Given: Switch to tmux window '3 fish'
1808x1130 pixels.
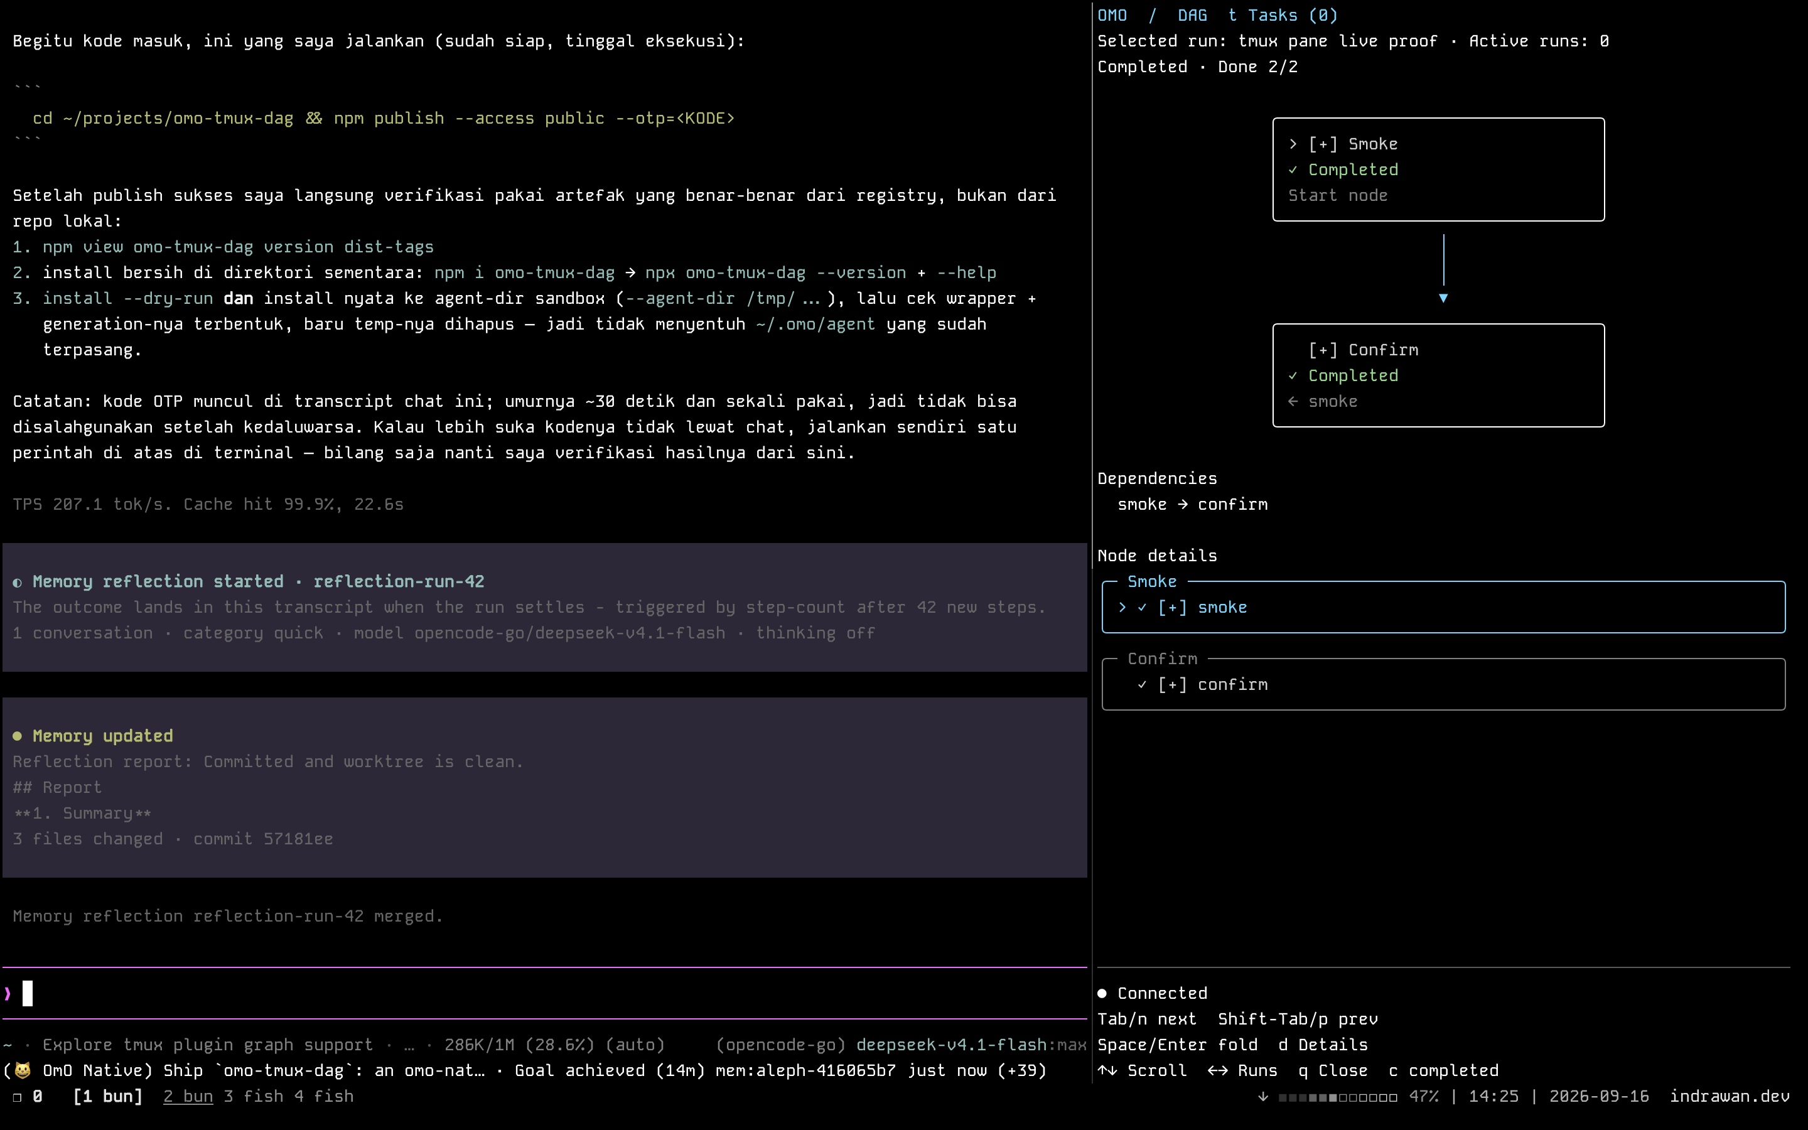Looking at the screenshot, I should pyautogui.click(x=253, y=1096).
